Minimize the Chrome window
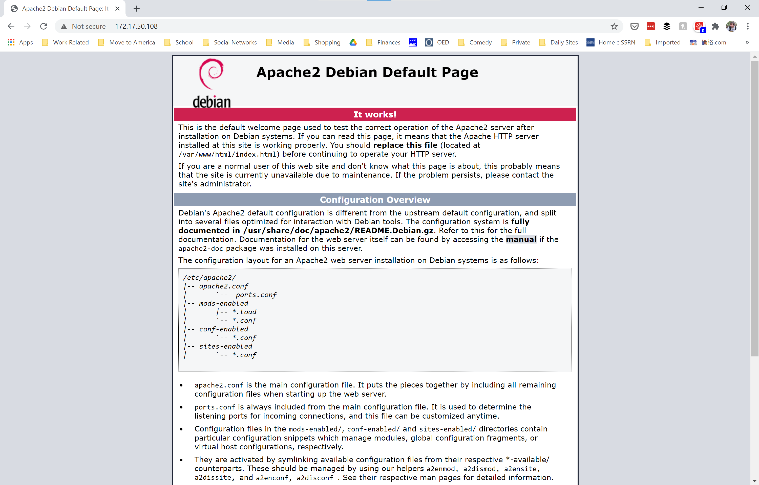Viewport: 759px width, 485px height. (x=701, y=8)
